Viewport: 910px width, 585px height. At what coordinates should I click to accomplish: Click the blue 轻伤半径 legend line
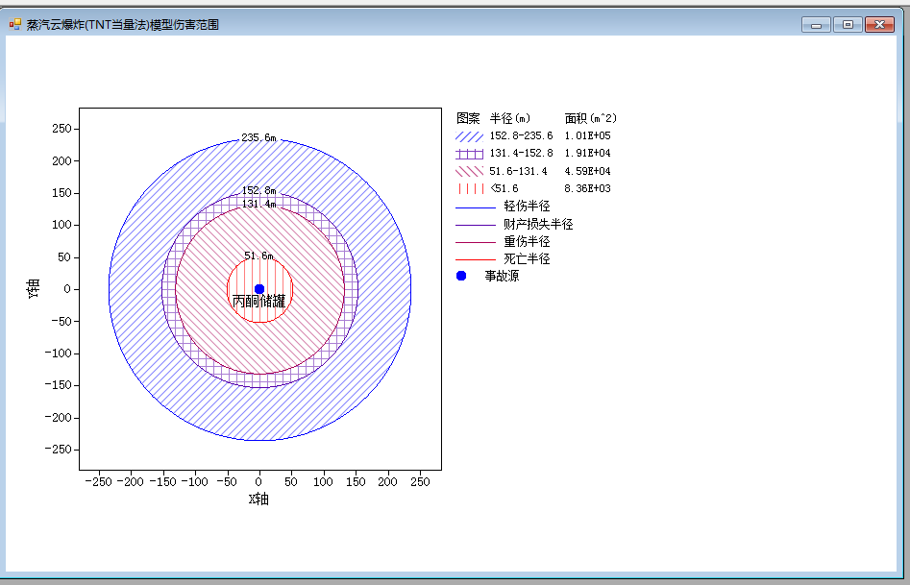(x=476, y=207)
